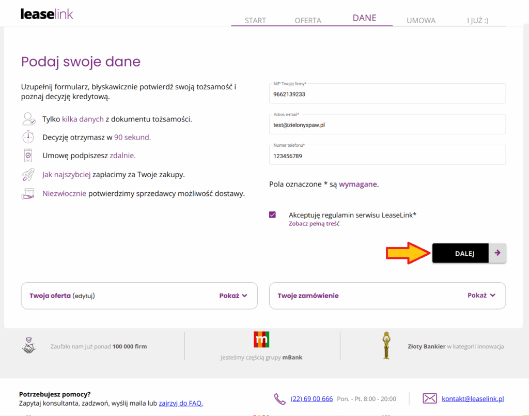Click the handshake trust icon
Viewport: 529px width, 416px height.
click(29, 346)
